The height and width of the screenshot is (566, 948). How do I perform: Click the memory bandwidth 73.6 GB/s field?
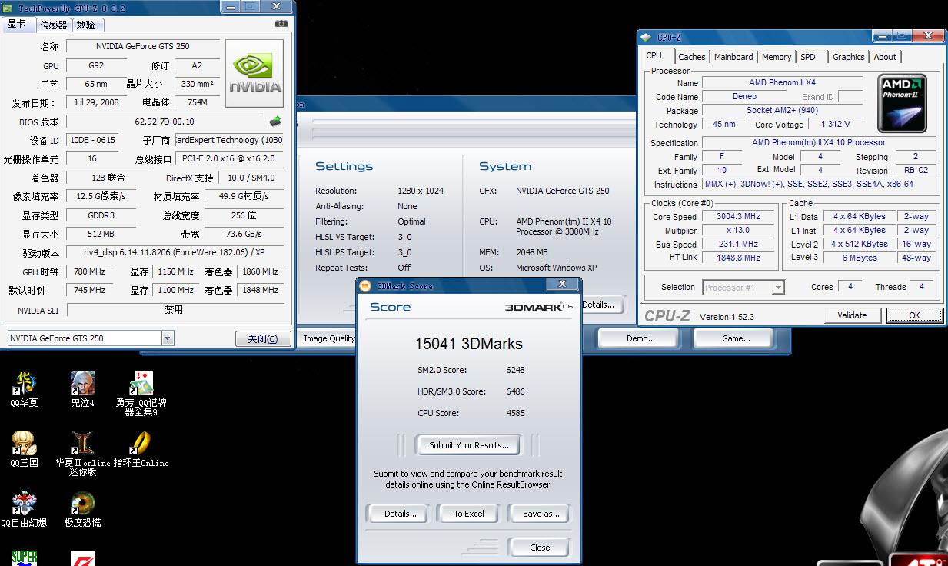244,234
